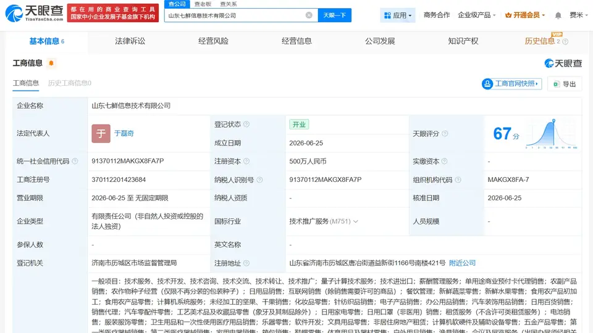Expand the 技术推广服务 industry chevron

click(x=356, y=221)
